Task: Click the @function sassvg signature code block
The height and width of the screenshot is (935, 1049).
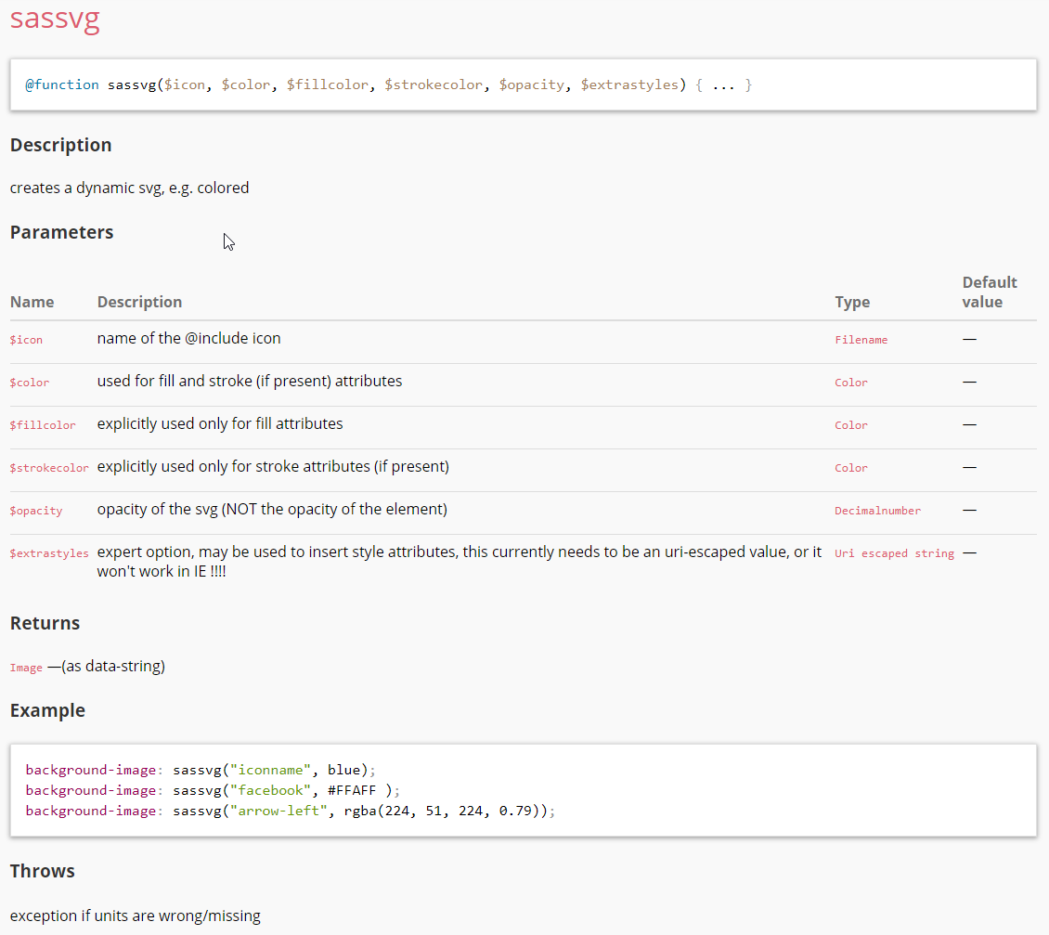Action: coord(524,85)
